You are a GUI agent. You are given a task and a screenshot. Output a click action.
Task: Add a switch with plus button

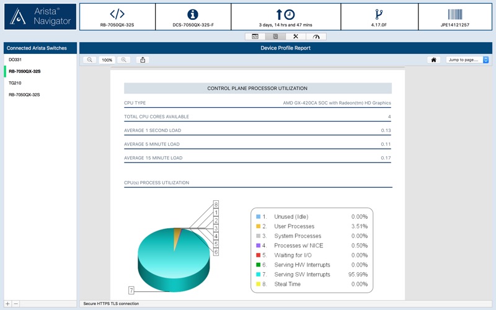tap(8, 304)
